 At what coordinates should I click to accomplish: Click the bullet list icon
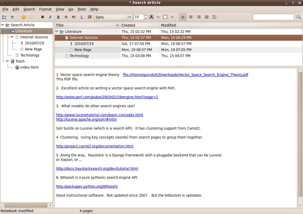pos(215,17)
